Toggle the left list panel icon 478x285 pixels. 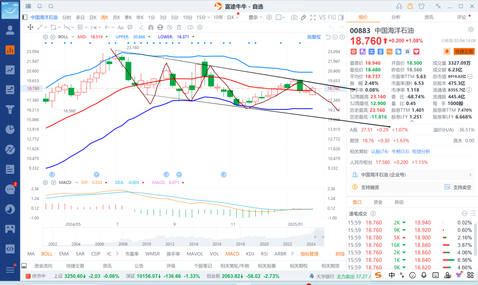[25, 17]
